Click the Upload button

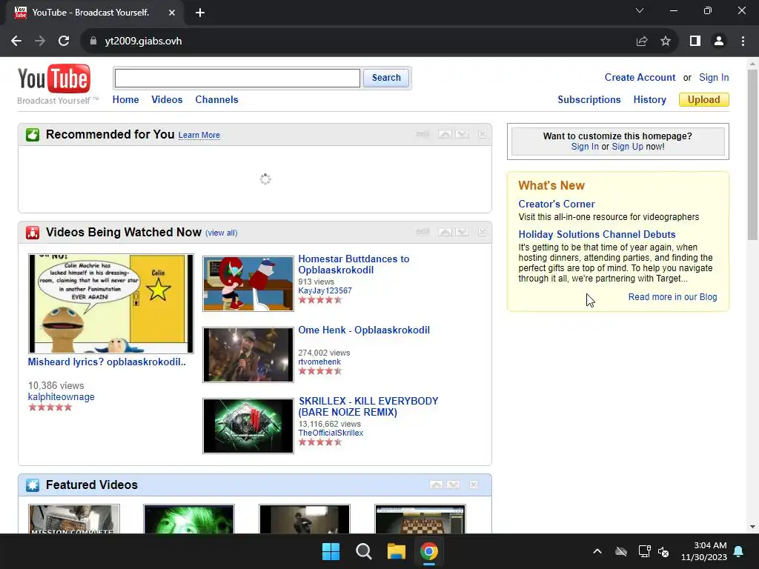point(704,100)
